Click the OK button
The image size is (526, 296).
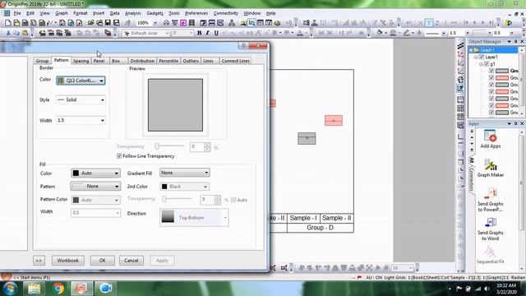pyautogui.click(x=102, y=261)
